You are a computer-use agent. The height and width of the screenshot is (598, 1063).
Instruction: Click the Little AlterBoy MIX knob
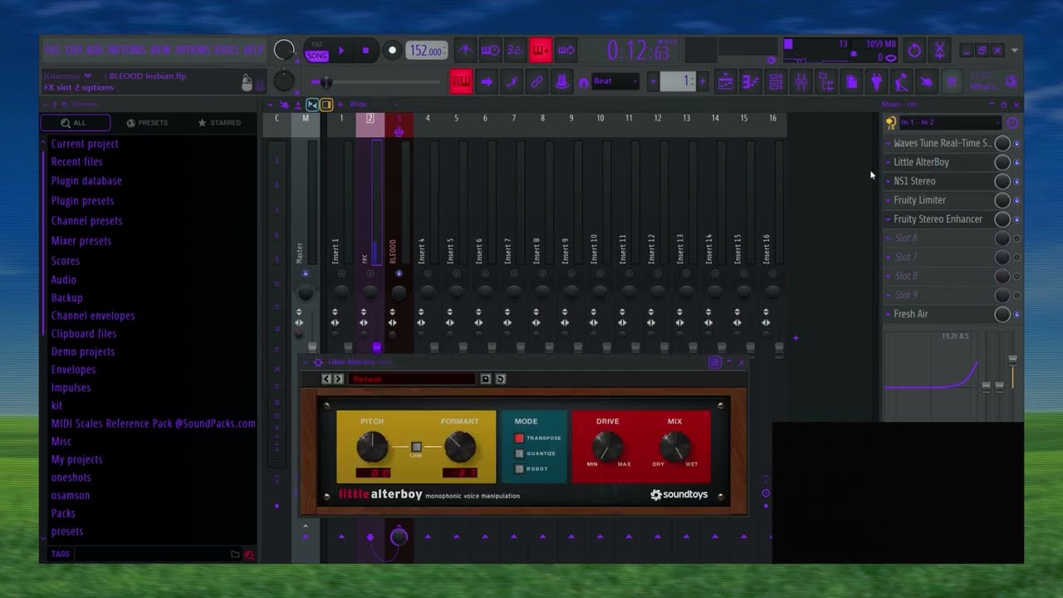[674, 447]
